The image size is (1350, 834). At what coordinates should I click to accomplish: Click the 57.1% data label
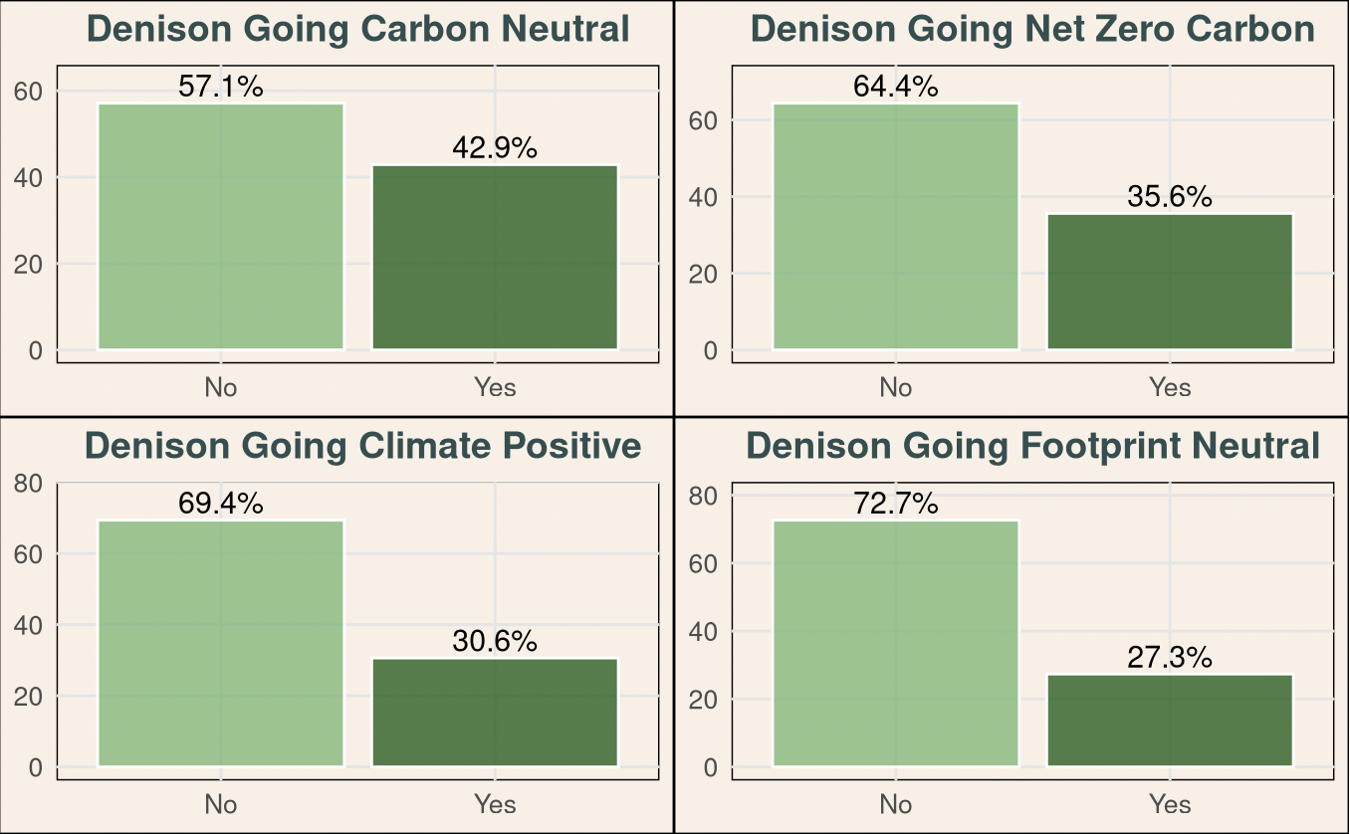coord(221,88)
